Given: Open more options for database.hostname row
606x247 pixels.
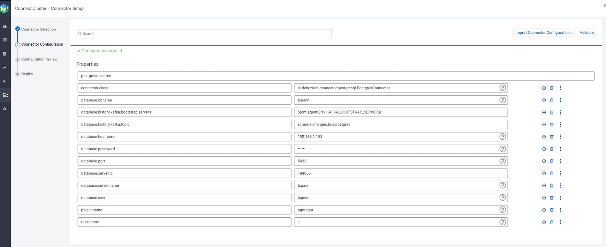Looking at the screenshot, I should coord(561,137).
